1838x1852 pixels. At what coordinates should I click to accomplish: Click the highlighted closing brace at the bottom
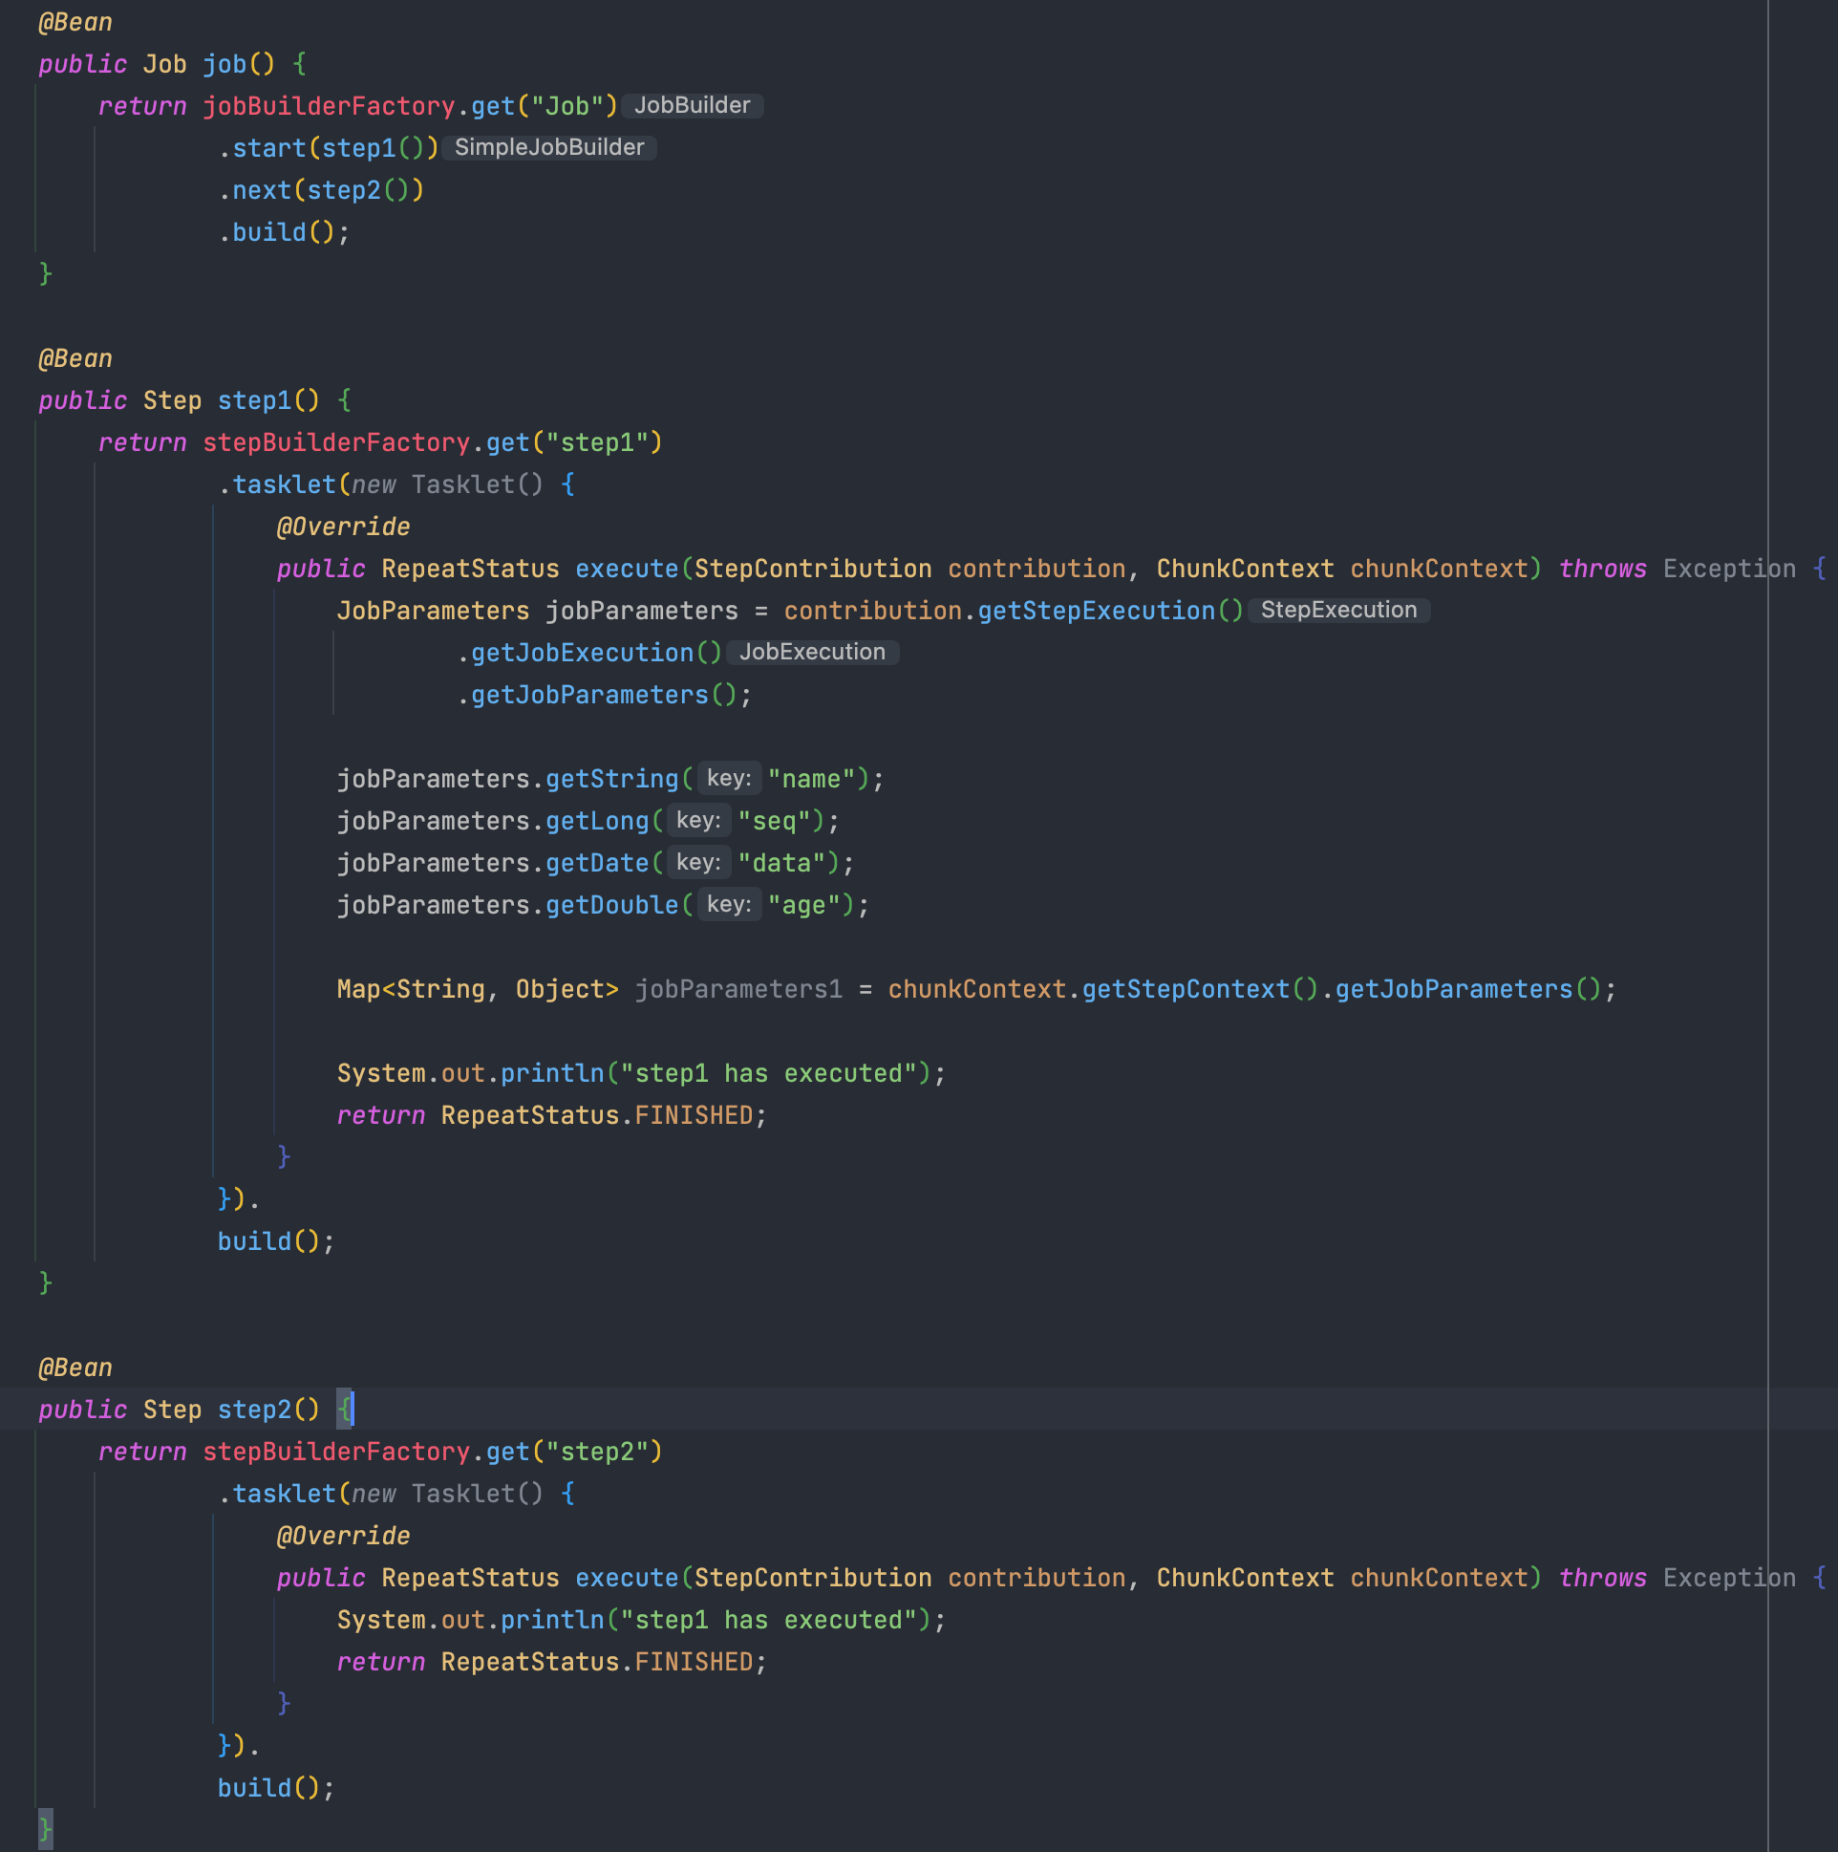pyautogui.click(x=45, y=1828)
